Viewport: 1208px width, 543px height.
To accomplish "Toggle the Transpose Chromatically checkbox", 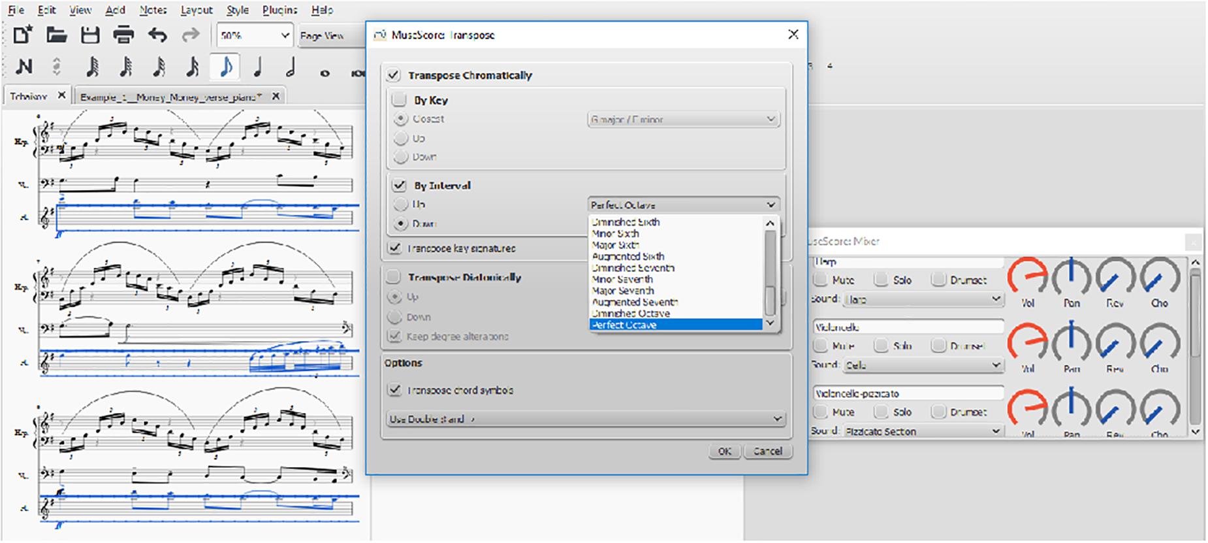I will pos(393,75).
